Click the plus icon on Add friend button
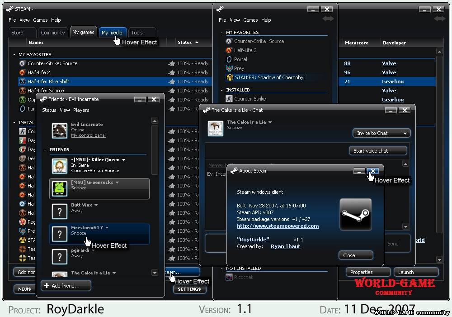This screenshot has width=452, height=317. 47,286
